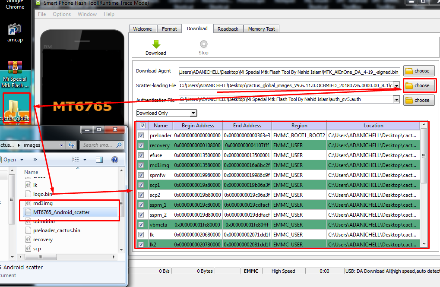Click the Location column header
The image size is (440, 287).
point(373,126)
